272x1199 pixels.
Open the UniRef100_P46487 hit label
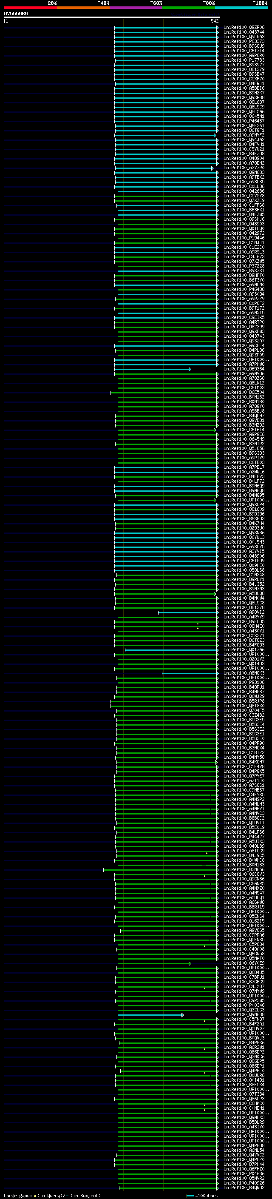pos(244,121)
